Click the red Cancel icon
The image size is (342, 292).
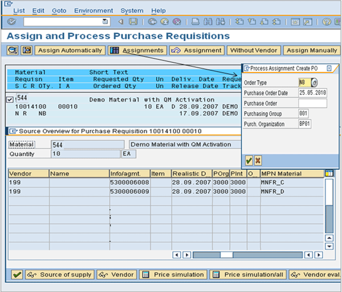point(177,22)
